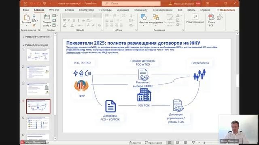Image resolution: width=259 pixels, height=145 pixels.
Task: Toggle bulleted list button
Action: tap(107, 16)
